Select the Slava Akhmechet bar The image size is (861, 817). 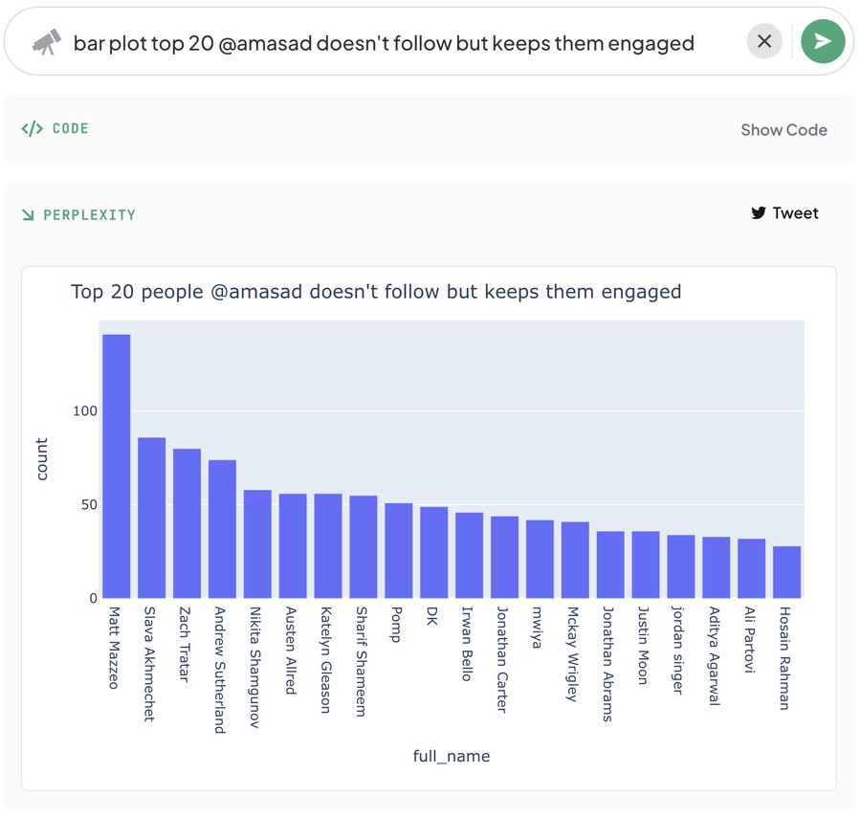tap(151, 518)
